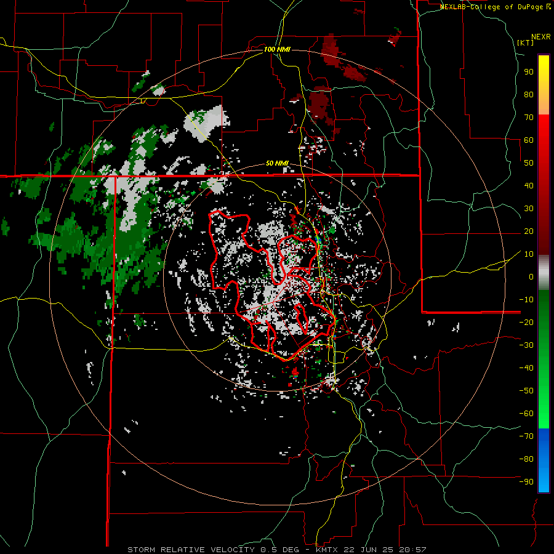The image size is (554, 554).
Task: Click the 80 value on the velocity scale
Action: click(529, 95)
